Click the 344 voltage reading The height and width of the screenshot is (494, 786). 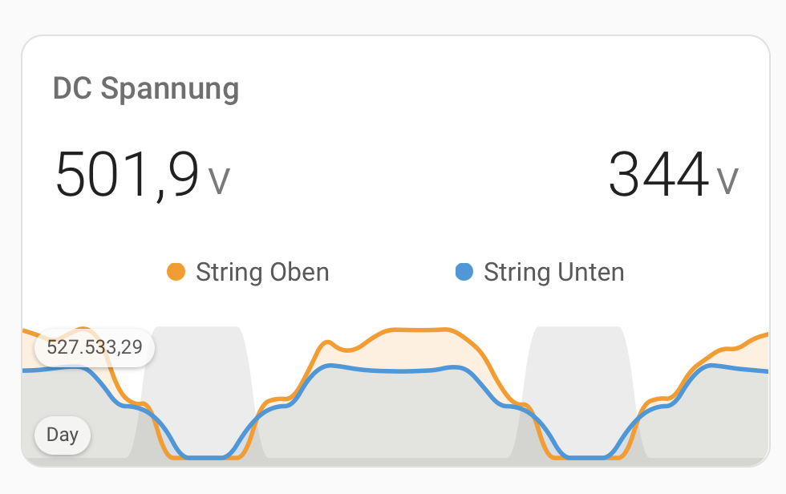click(658, 175)
